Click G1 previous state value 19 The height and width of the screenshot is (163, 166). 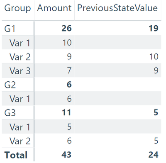click(154, 29)
